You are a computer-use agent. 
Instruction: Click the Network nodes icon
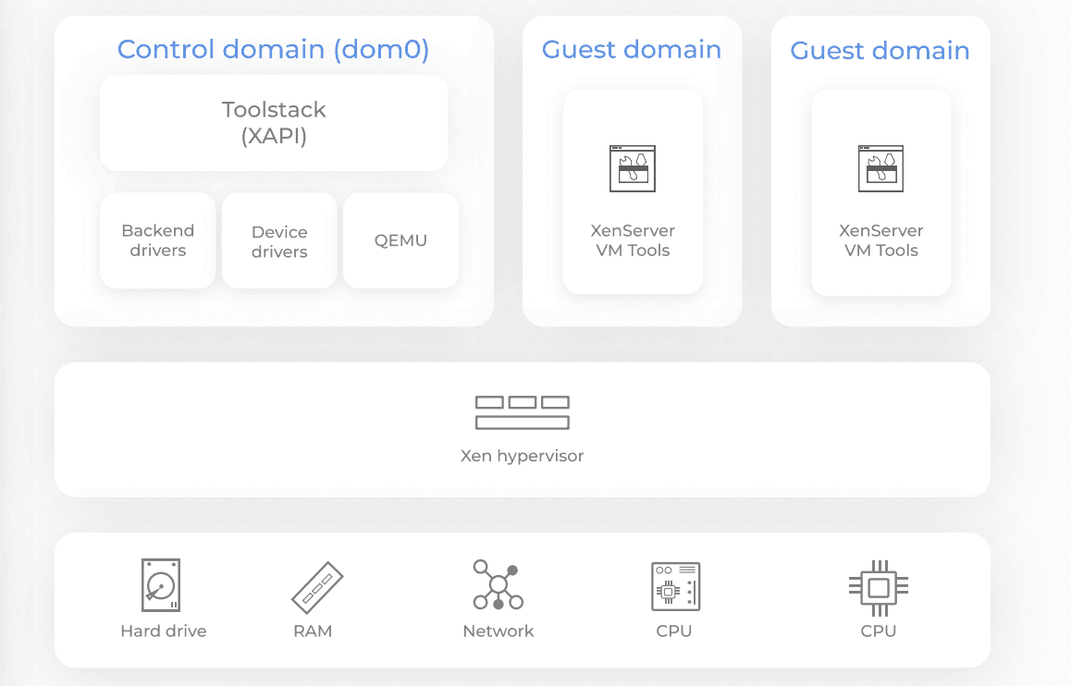pyautogui.click(x=498, y=584)
